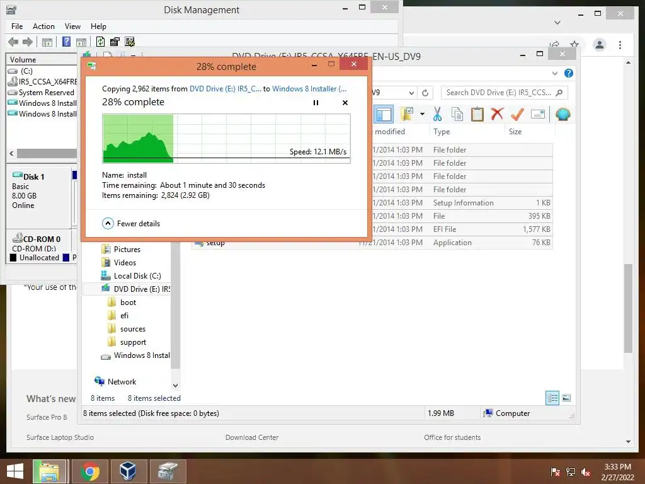Toggle Disk Management console tree icon
645x484 pixels.
47,42
